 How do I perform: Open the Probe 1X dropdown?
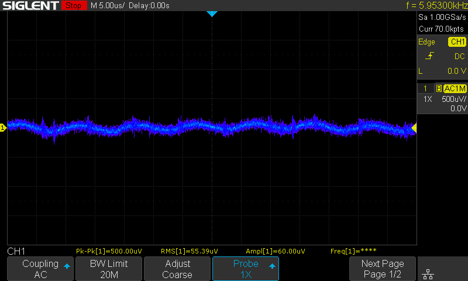click(x=246, y=269)
